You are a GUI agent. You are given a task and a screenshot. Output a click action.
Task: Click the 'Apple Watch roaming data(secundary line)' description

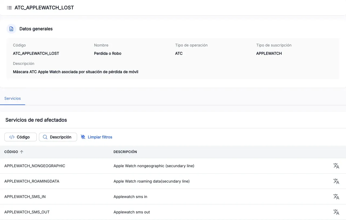point(151,181)
